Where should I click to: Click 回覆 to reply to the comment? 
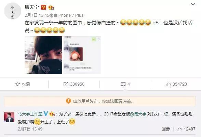(x=165, y=129)
